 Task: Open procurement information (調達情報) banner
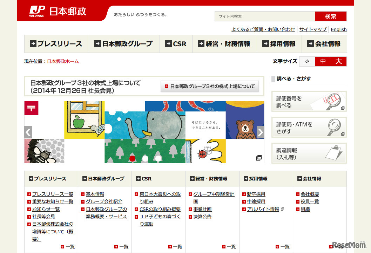[x=309, y=153]
